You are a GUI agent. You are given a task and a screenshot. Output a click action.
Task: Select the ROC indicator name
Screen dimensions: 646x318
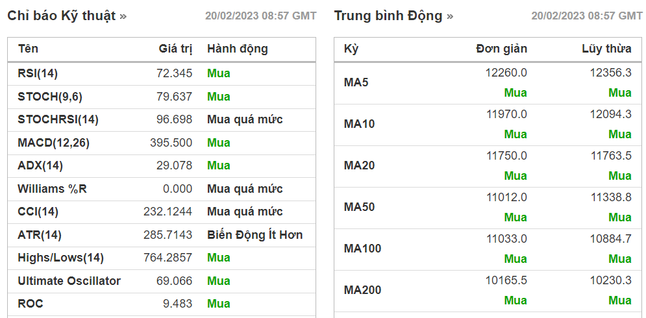coord(31,304)
